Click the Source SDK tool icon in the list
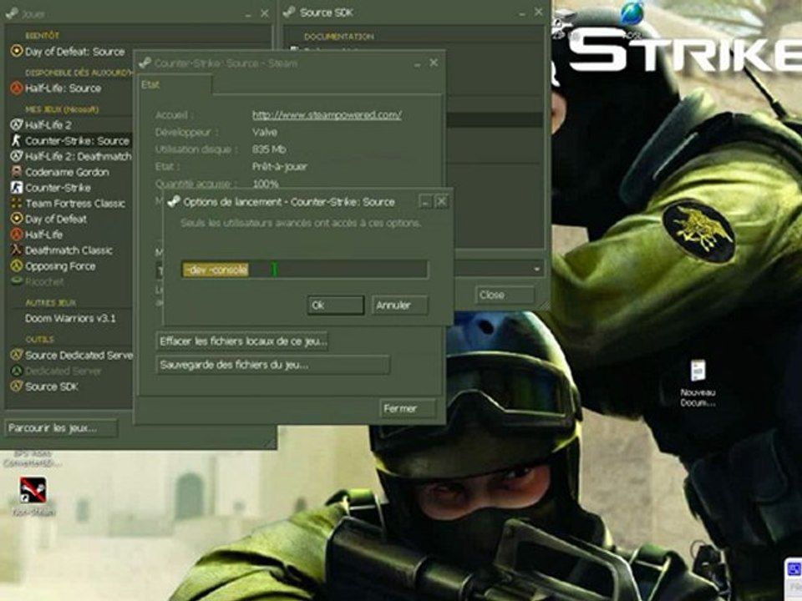This screenshot has height=601, width=802. click(17, 386)
